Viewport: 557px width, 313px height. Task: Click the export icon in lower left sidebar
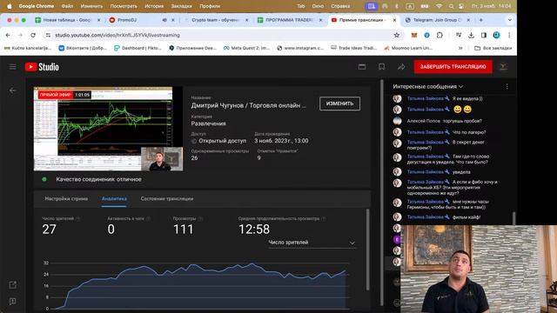pos(12,285)
